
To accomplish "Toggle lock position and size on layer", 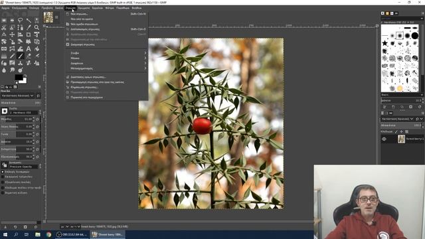I will click(x=401, y=131).
